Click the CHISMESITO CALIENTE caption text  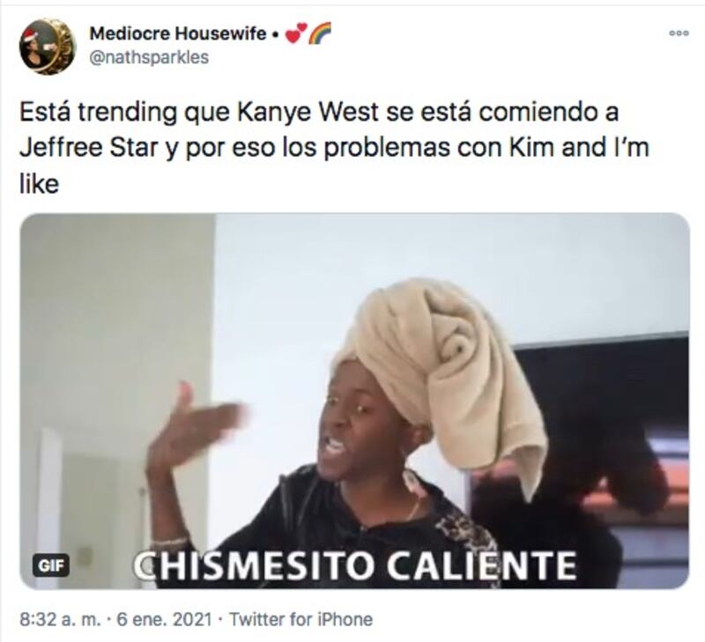pyautogui.click(x=356, y=565)
